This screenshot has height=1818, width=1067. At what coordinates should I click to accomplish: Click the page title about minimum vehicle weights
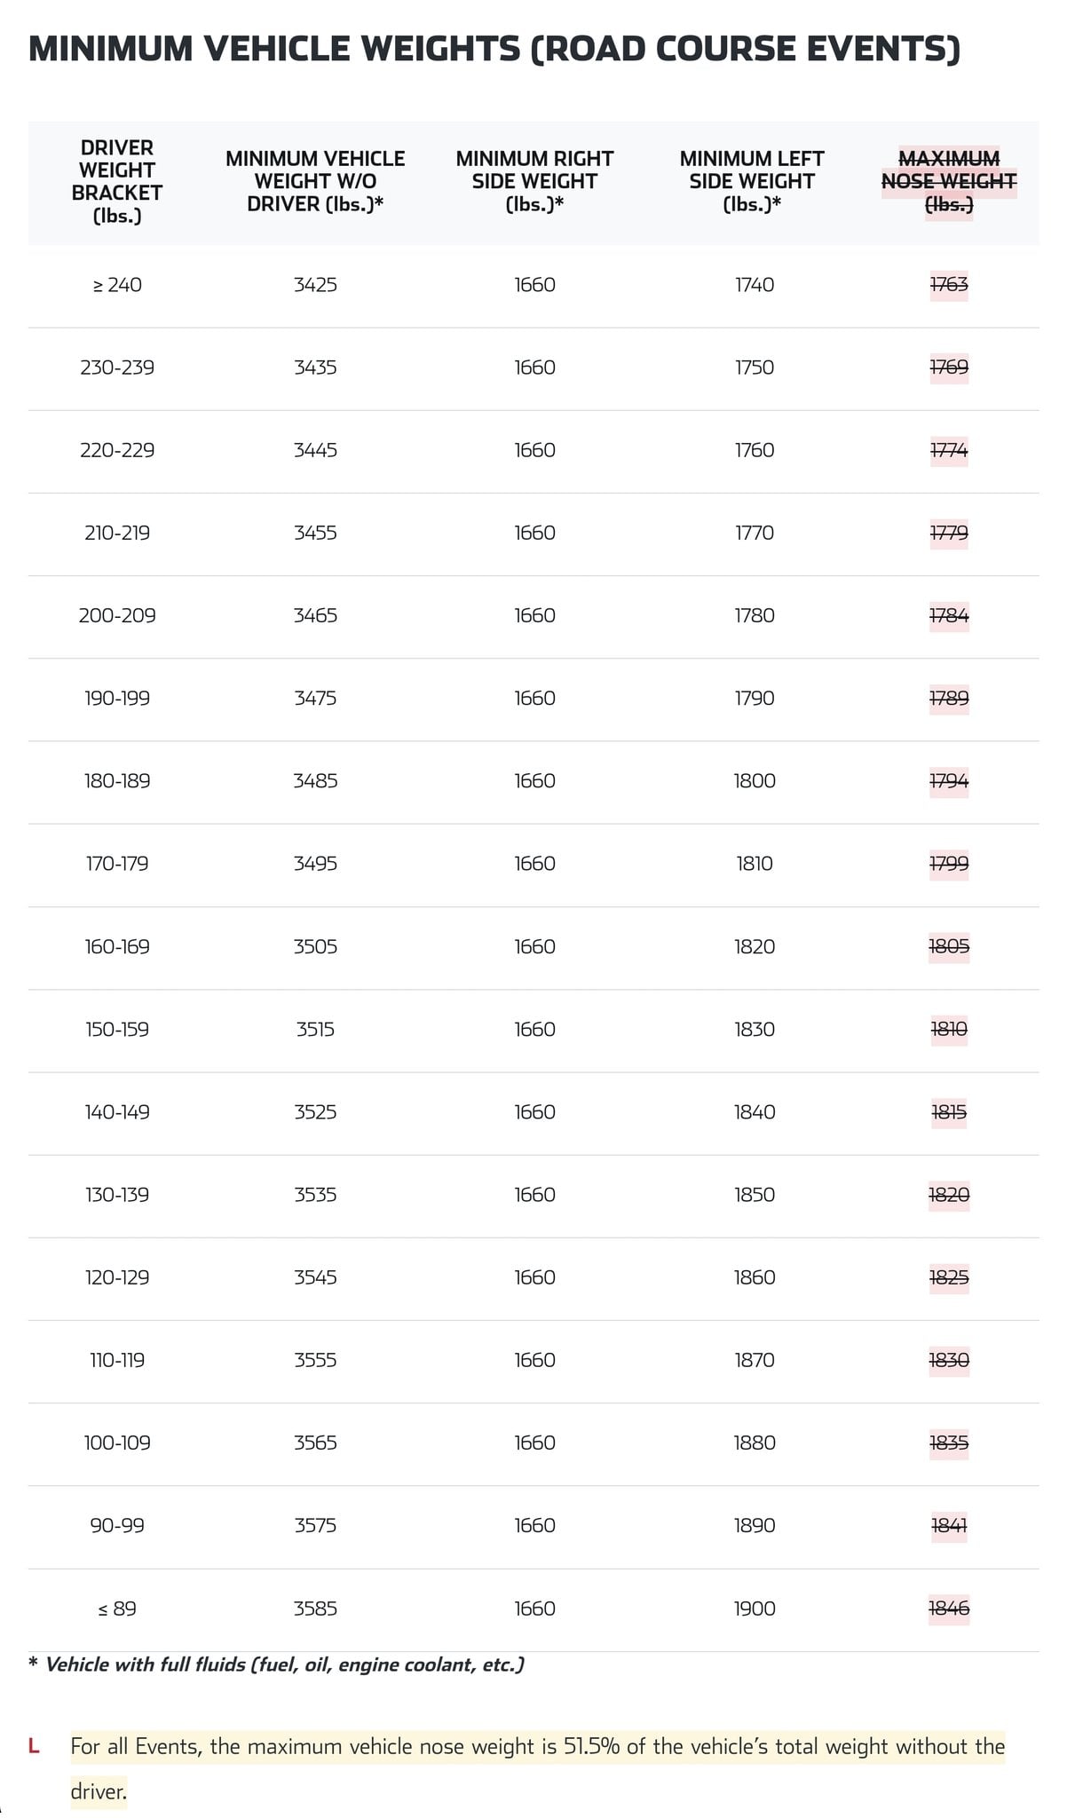click(x=494, y=49)
